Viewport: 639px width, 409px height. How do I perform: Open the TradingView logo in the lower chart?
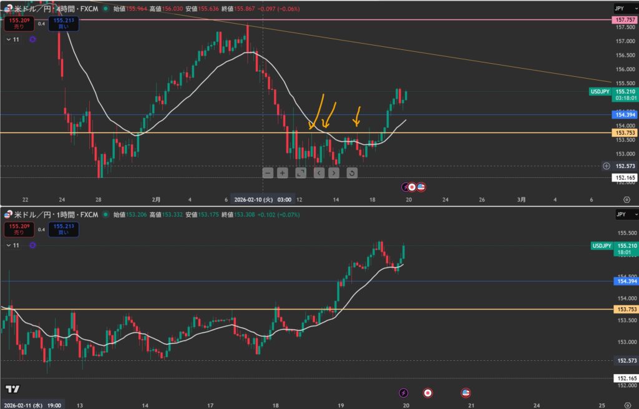click(12, 388)
